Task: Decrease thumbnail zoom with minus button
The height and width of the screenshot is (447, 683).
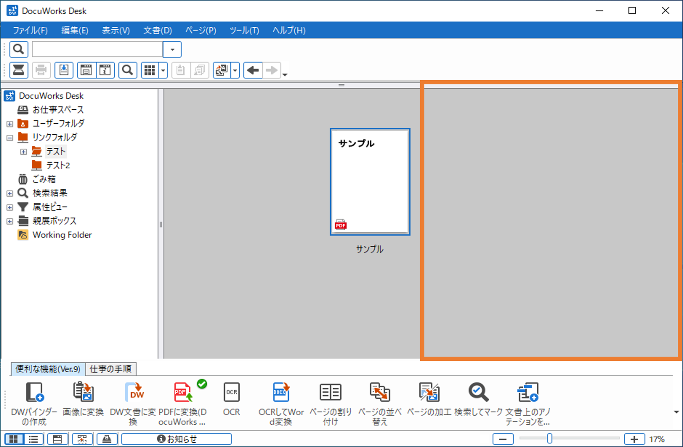Action: 503,439
